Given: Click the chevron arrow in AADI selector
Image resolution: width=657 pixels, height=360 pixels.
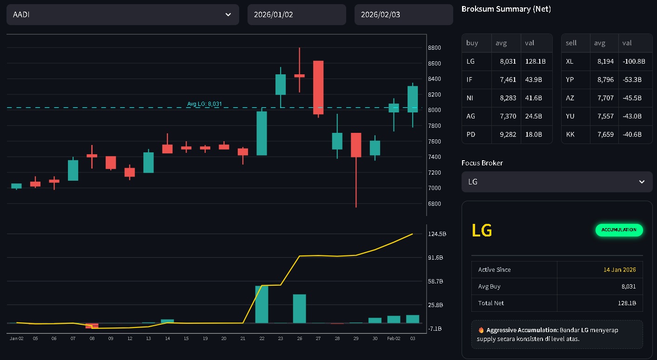Looking at the screenshot, I should pyautogui.click(x=228, y=15).
